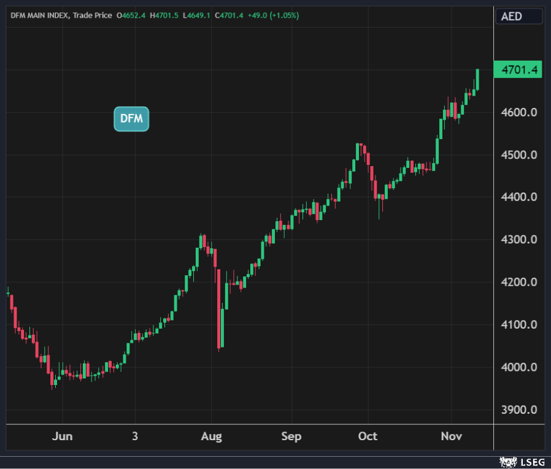Viewport: 551px width, 469px height.
Task: Click the '3' July label on the time axis
Action: 135,437
